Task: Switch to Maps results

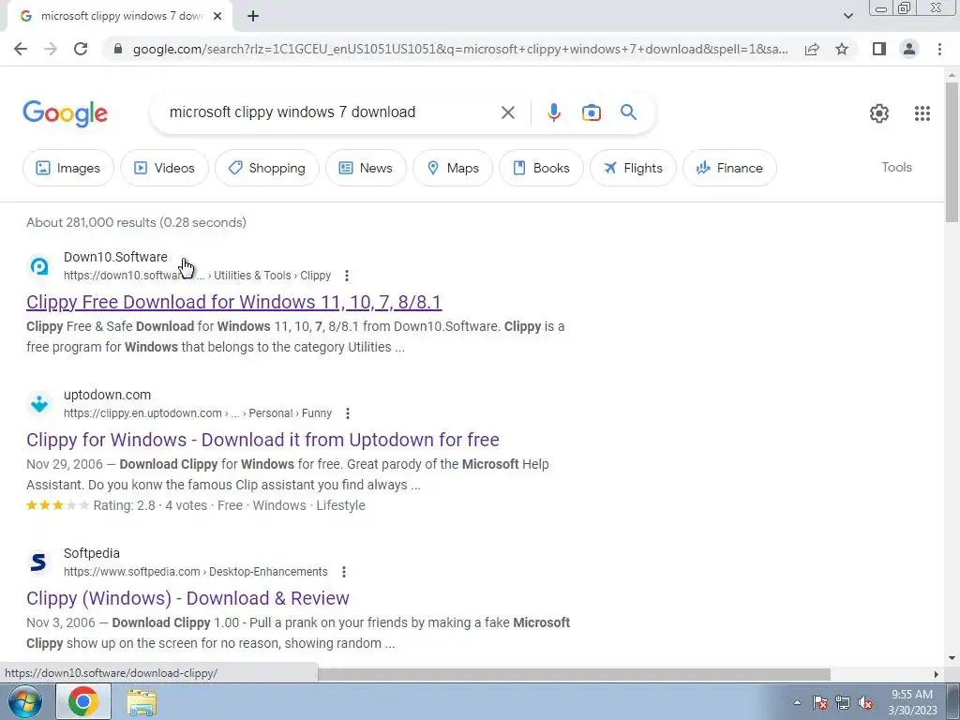Action: (453, 168)
